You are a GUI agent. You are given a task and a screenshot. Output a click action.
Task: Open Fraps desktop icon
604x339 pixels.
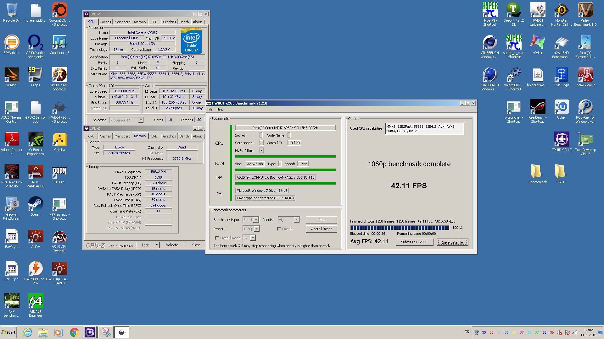point(36,77)
